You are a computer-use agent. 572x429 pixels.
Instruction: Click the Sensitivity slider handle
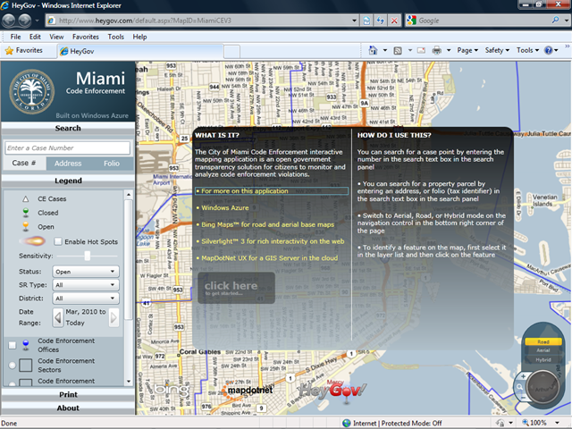click(x=88, y=256)
